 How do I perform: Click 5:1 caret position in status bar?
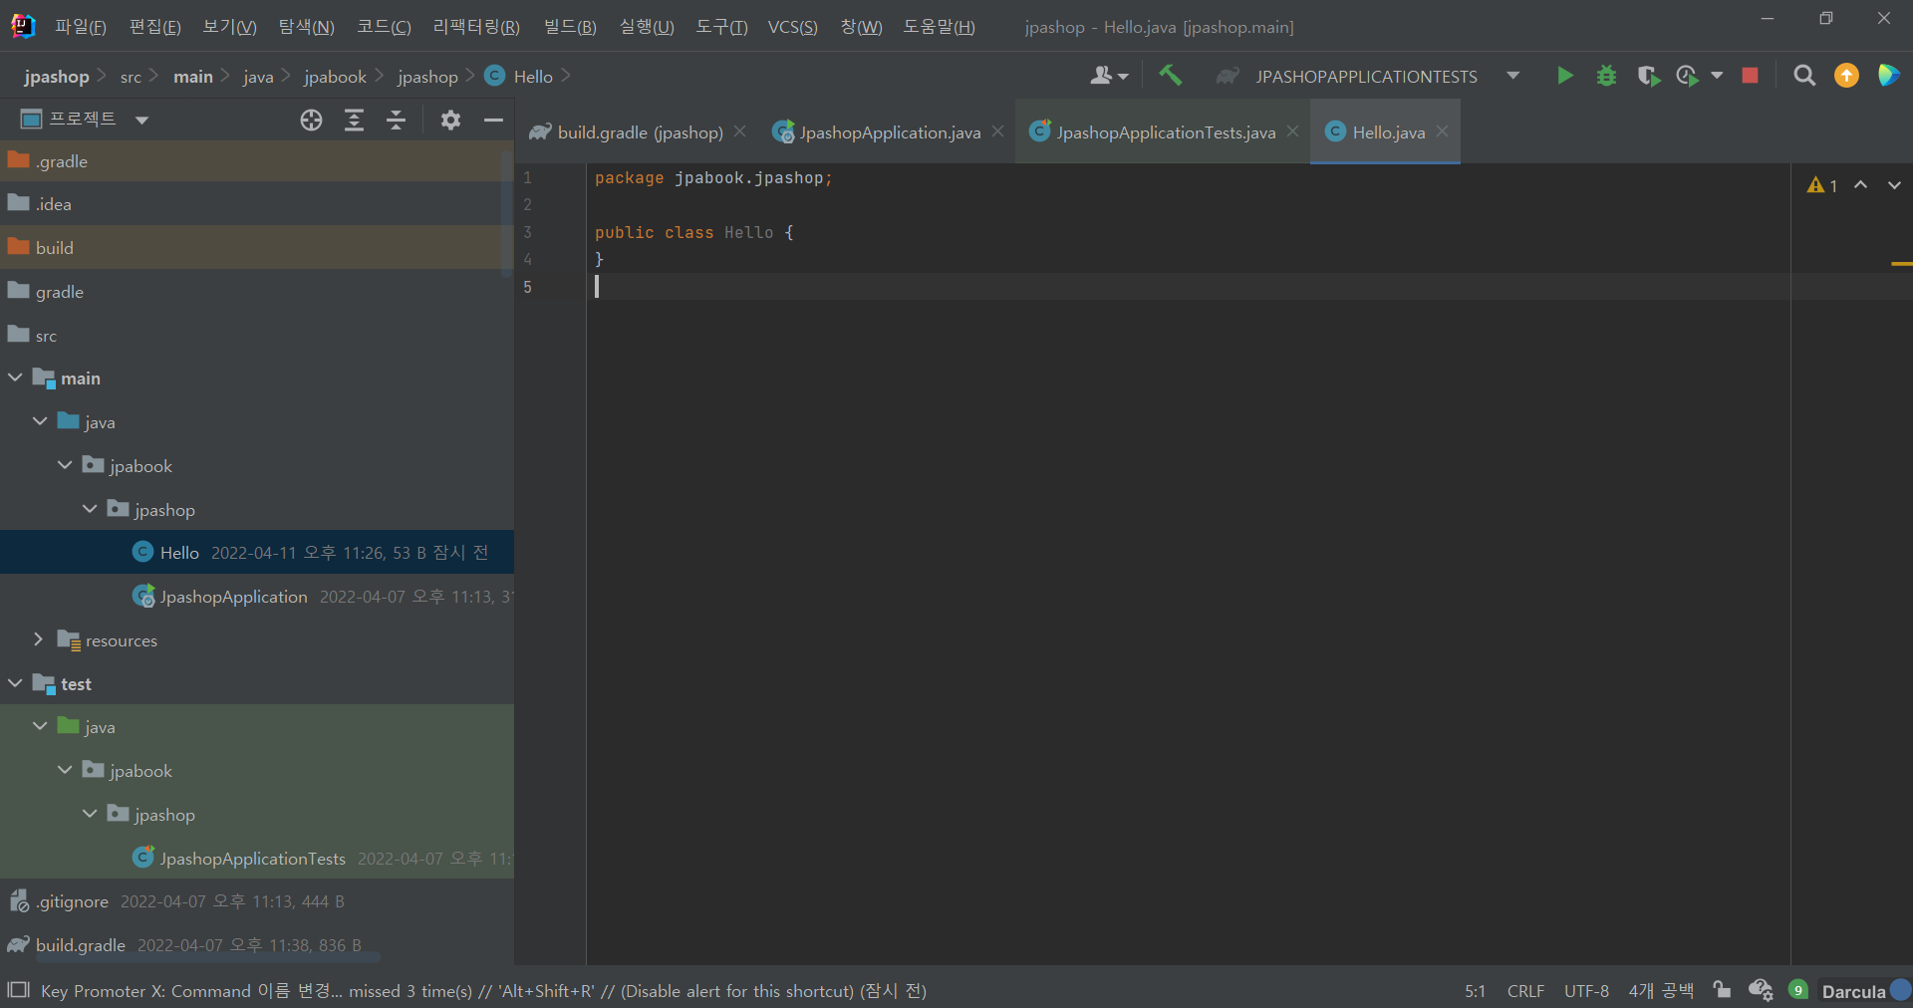tap(1475, 991)
